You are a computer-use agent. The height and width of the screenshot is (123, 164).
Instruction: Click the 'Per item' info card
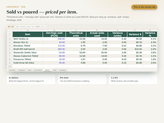(82, 80)
